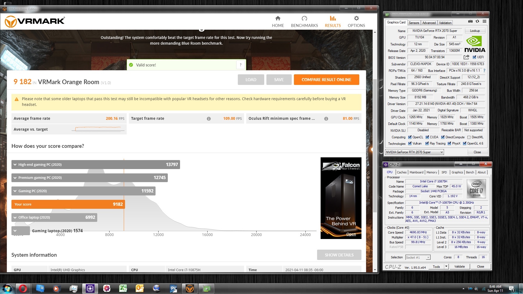Open the CPU-Z Tools dropdown arrow
The height and width of the screenshot is (294, 523).
[446, 267]
